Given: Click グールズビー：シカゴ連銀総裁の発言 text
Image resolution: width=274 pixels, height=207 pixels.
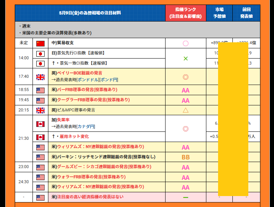Looking at the screenshot, I should 104,167.
